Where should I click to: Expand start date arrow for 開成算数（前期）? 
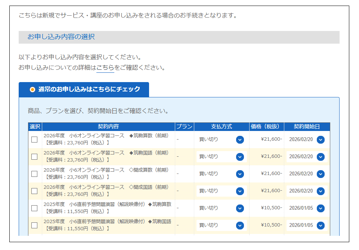click(321, 174)
